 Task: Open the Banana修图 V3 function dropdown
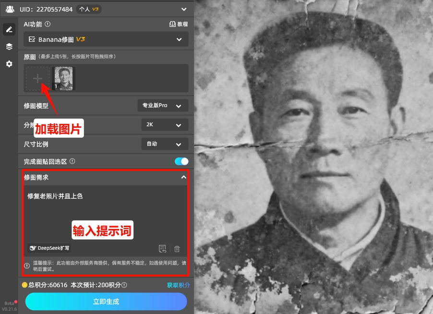[x=106, y=39]
